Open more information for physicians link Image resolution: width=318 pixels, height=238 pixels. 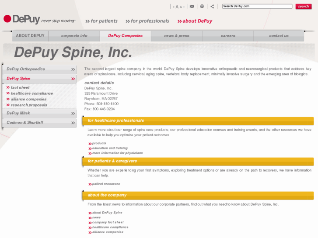pos(117,153)
